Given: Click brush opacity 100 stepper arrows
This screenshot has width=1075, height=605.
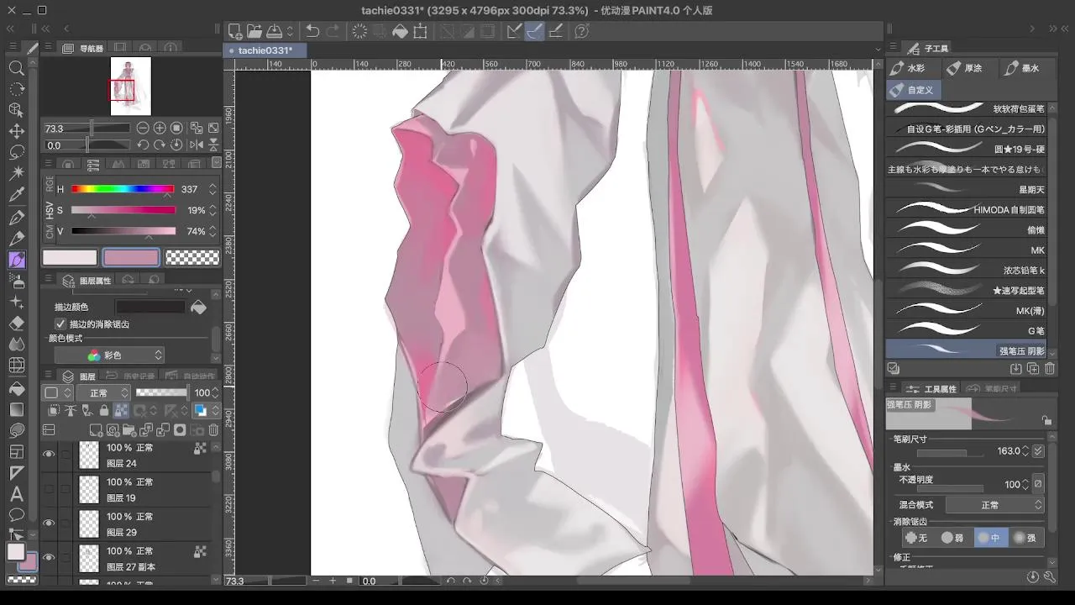Looking at the screenshot, I should click(x=1025, y=485).
